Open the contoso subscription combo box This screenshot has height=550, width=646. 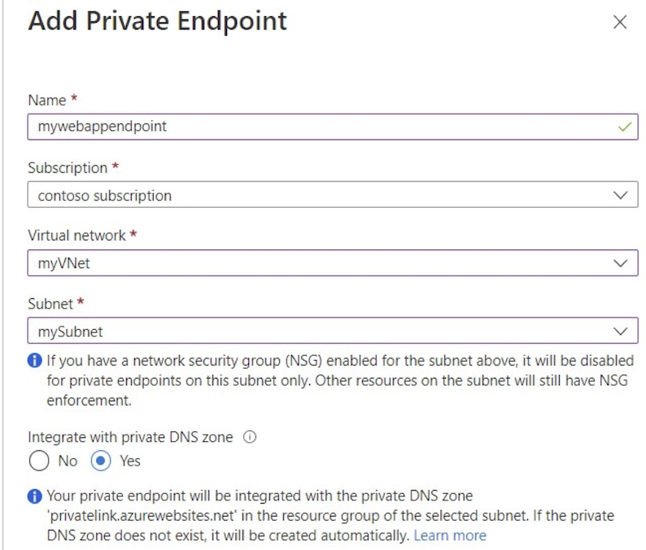333,195
